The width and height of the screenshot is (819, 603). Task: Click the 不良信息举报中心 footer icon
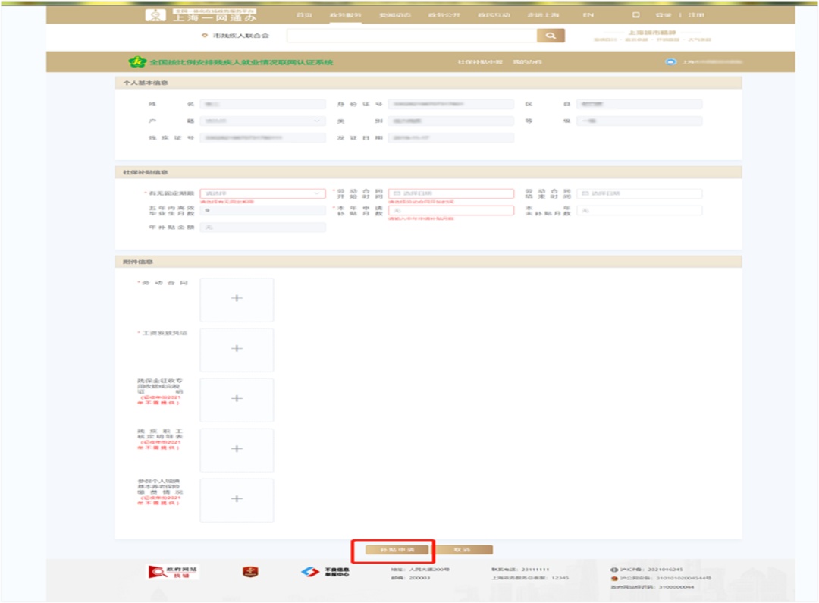[x=325, y=572]
